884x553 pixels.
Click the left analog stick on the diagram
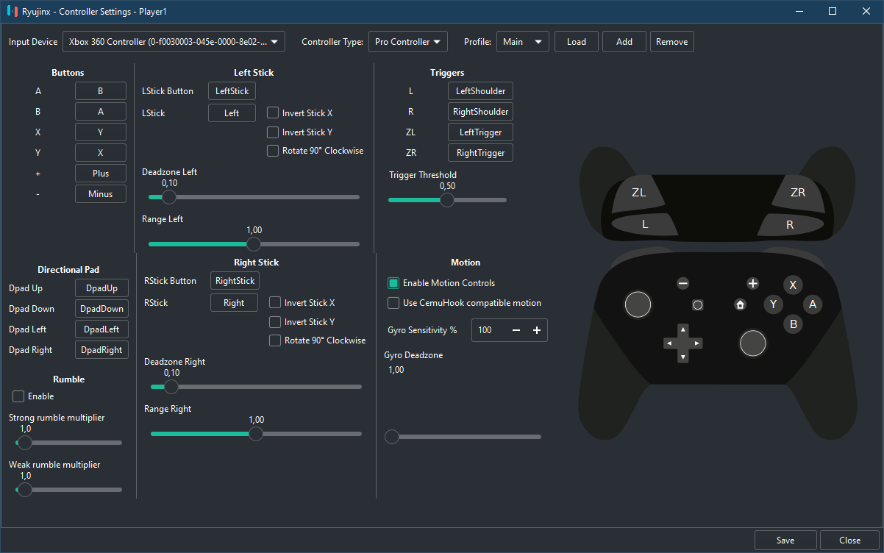click(638, 304)
